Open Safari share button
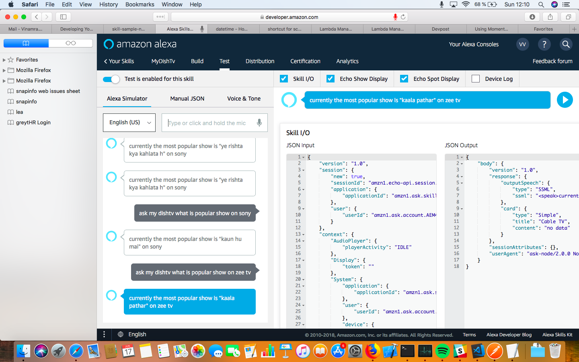Viewport: 579px width, 362px height. tap(550, 17)
